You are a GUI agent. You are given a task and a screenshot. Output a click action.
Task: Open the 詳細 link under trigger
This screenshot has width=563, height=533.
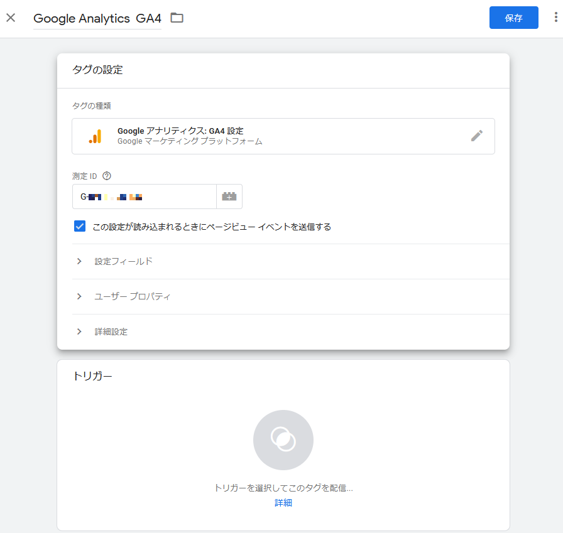(283, 503)
